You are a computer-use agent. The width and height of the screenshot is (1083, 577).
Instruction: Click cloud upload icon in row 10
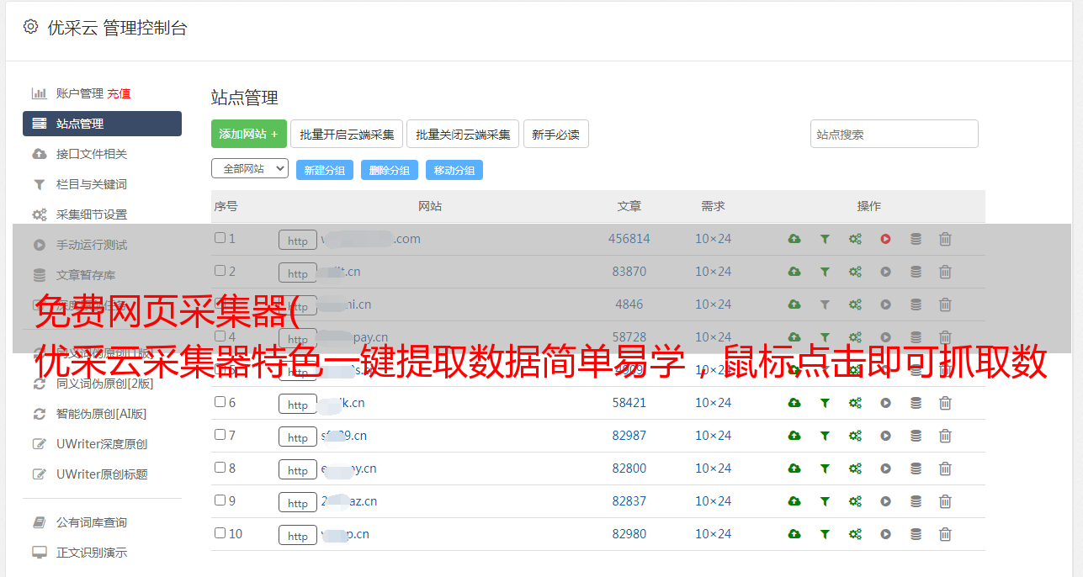tap(794, 534)
